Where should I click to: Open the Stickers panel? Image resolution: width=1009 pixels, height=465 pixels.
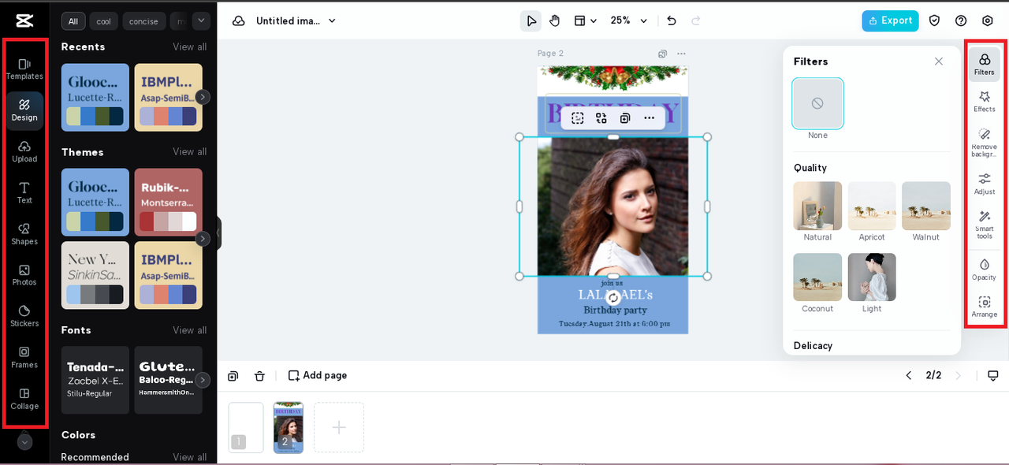click(x=24, y=316)
